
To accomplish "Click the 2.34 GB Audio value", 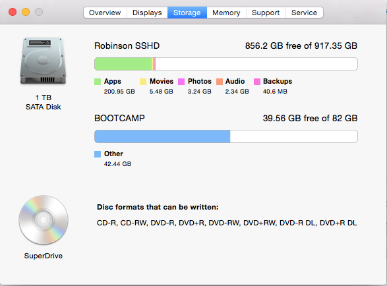I will 237,92.
